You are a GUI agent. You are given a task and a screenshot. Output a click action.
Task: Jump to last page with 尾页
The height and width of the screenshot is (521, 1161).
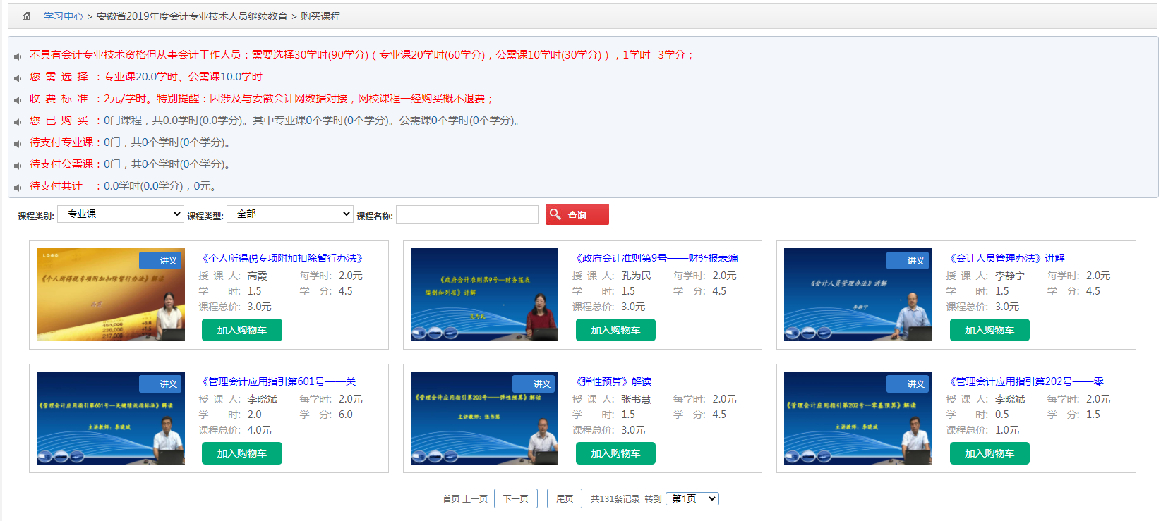pyautogui.click(x=565, y=499)
